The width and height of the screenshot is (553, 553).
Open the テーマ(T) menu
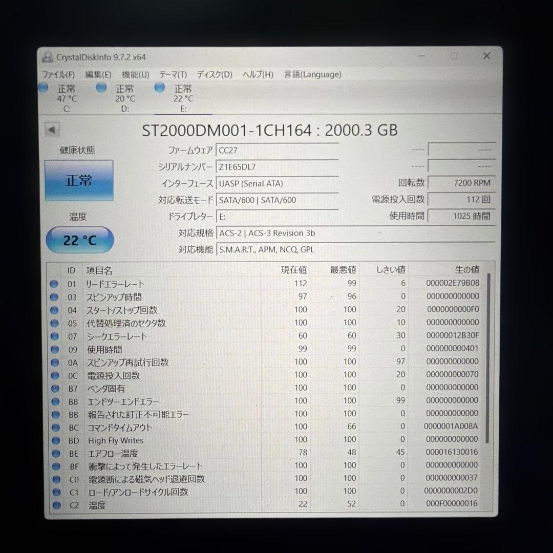pyautogui.click(x=173, y=75)
